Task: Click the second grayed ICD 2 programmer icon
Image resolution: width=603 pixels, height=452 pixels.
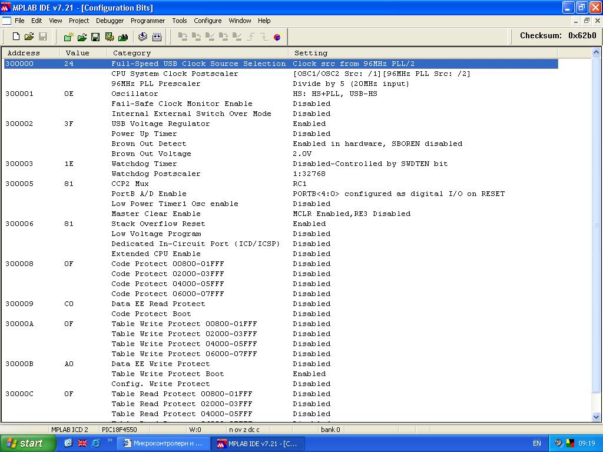Action: pos(196,36)
